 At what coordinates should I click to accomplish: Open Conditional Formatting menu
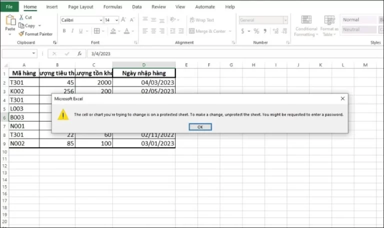tap(306, 25)
